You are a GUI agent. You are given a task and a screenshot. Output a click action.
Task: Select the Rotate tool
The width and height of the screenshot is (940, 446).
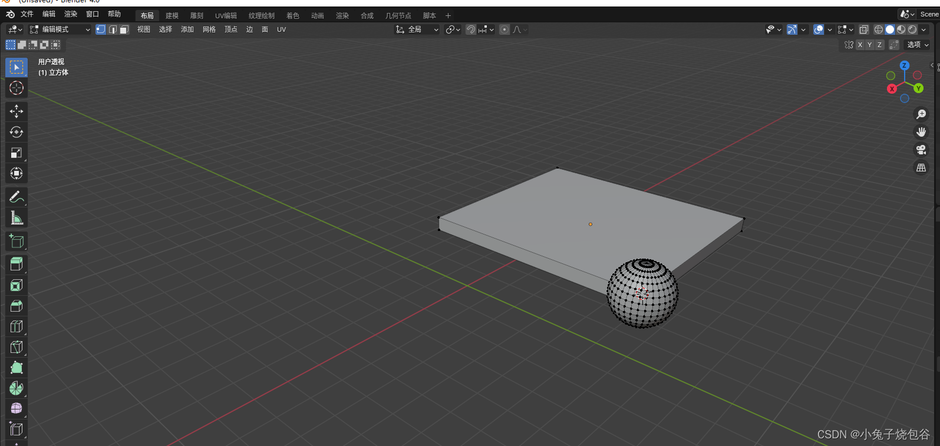click(x=17, y=132)
